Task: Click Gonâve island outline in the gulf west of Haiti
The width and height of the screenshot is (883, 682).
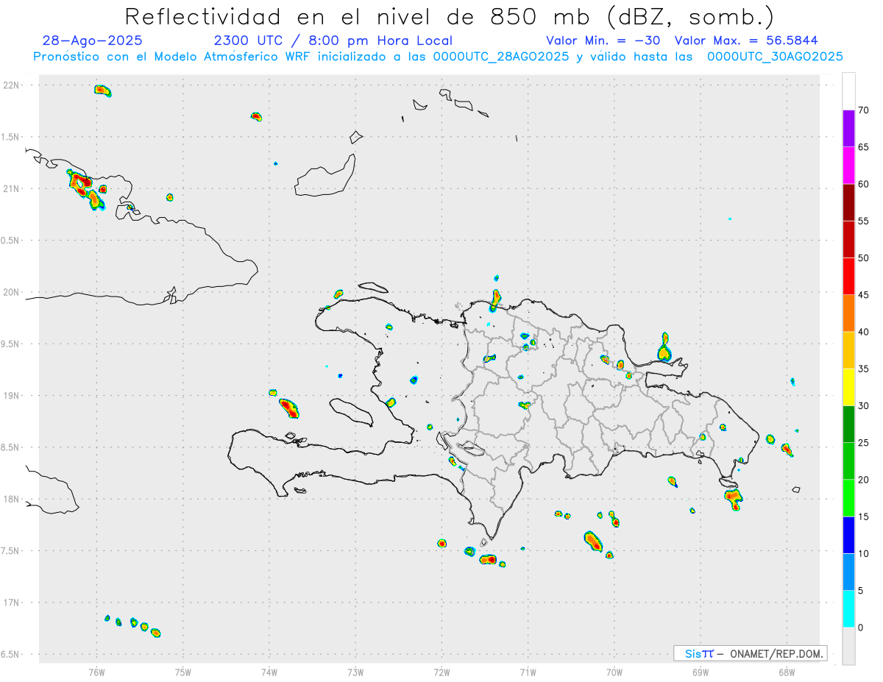Action: (350, 411)
